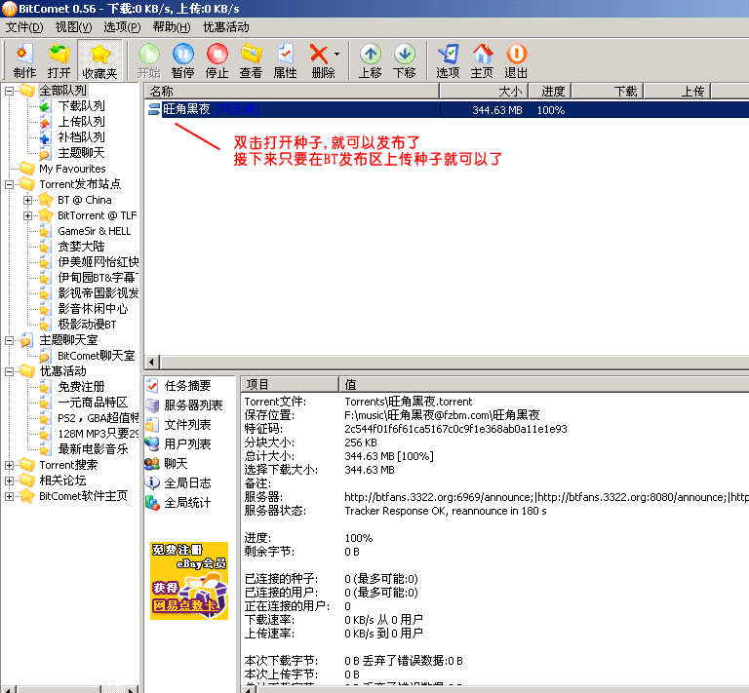Select the 旺角黑夜 torrent task row
This screenshot has height=693, width=749.
447,110
